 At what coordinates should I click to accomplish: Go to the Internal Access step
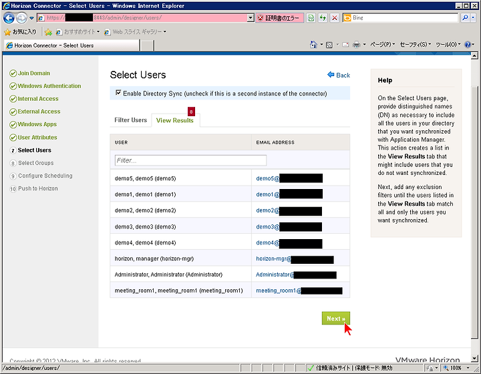34,99
